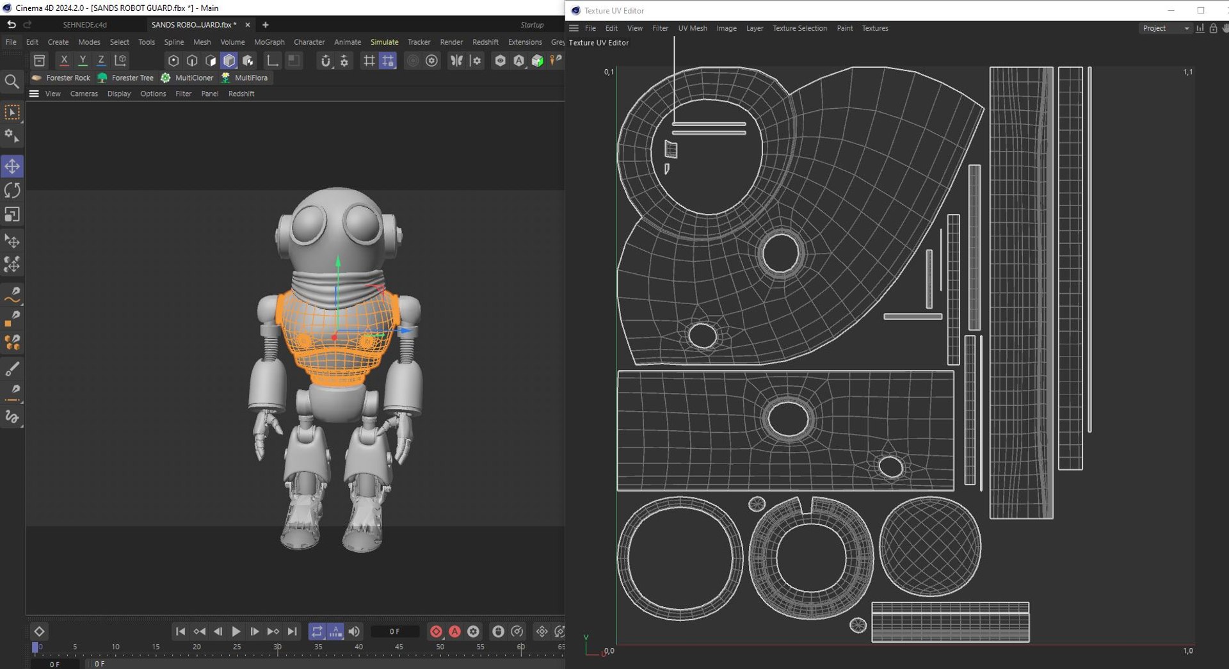Screen dimensions: 1229x669
Task: Click the current frame 0 F field
Action: pyautogui.click(x=395, y=631)
